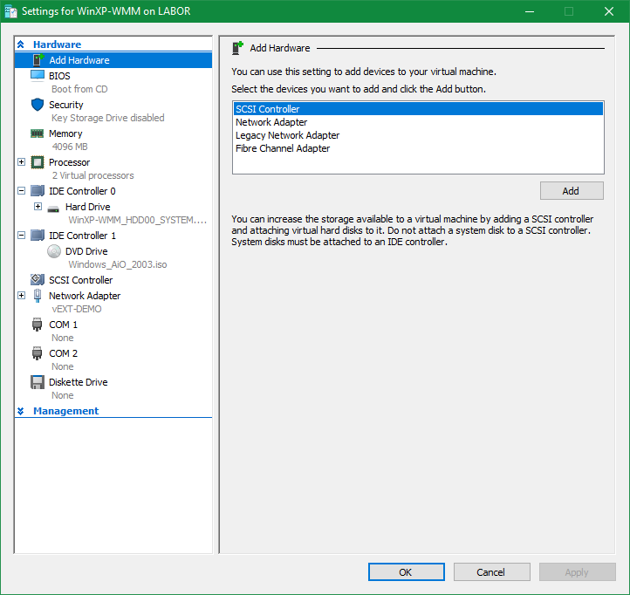The image size is (630, 595).
Task: Click the Security shield icon
Action: point(38,105)
